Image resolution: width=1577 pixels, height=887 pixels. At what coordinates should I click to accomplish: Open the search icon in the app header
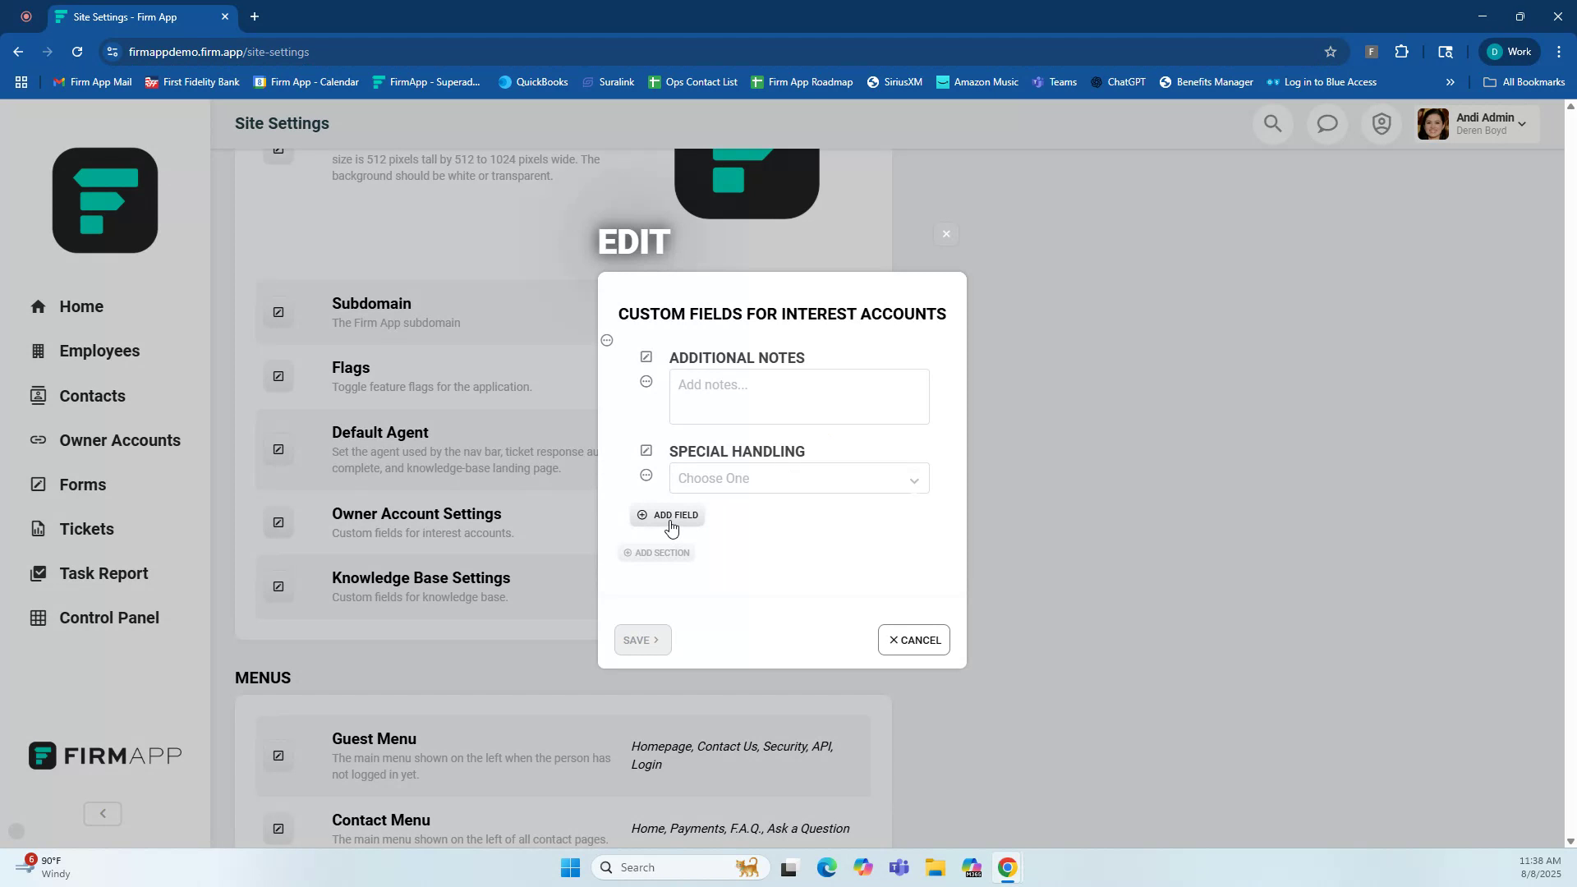coord(1272,123)
